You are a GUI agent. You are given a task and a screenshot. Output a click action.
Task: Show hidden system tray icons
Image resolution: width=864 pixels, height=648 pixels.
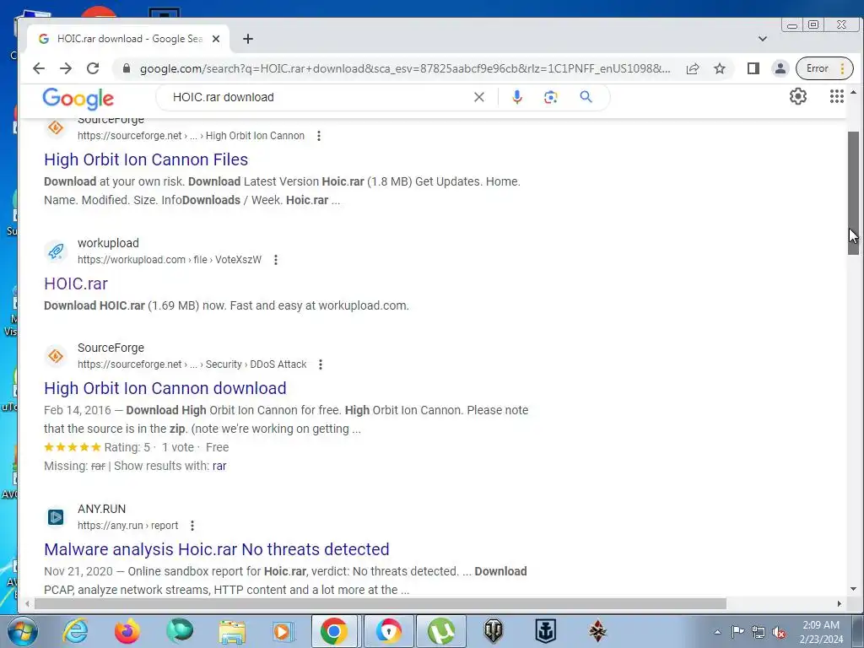(x=717, y=632)
